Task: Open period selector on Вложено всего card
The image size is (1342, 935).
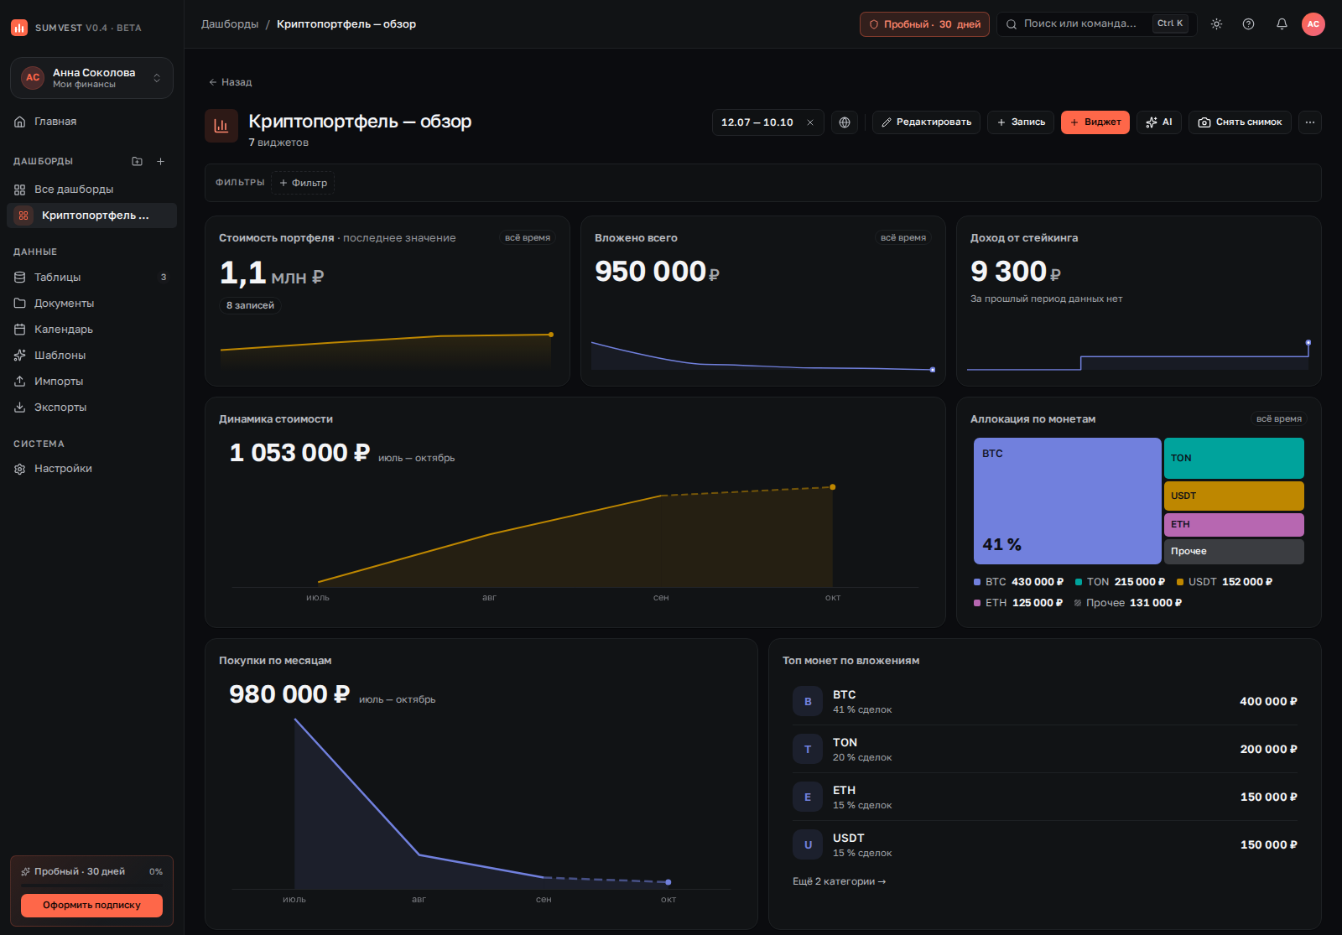Action: (903, 238)
